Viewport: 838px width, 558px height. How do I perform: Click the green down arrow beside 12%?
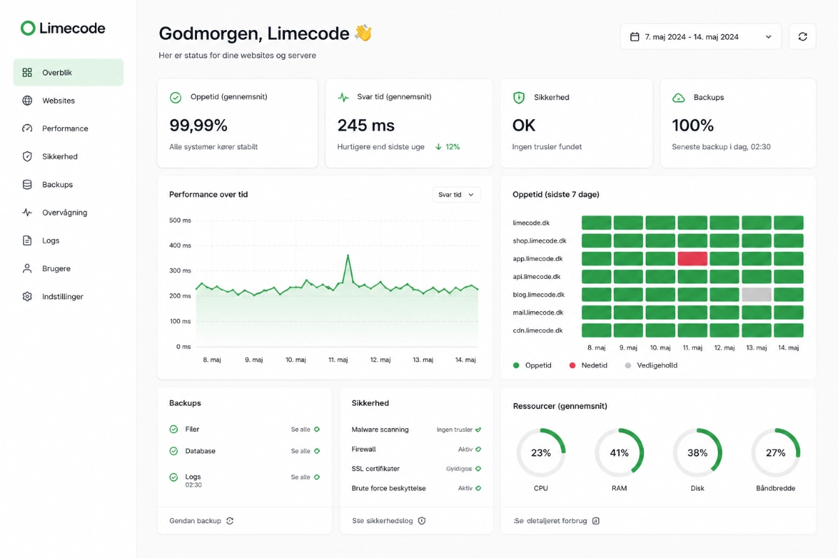pos(439,147)
